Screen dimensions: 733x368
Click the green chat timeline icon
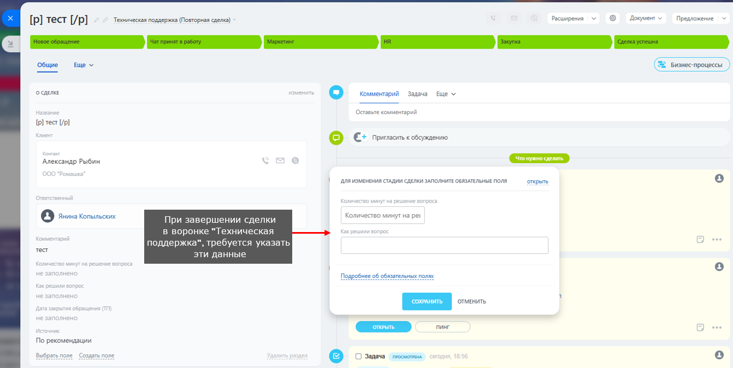pos(336,138)
